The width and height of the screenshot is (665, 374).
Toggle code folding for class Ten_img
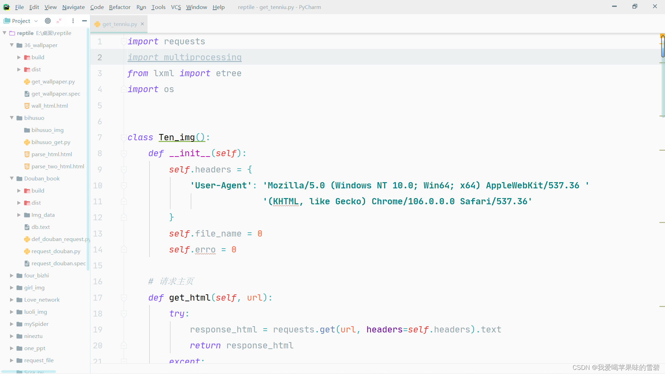(123, 137)
